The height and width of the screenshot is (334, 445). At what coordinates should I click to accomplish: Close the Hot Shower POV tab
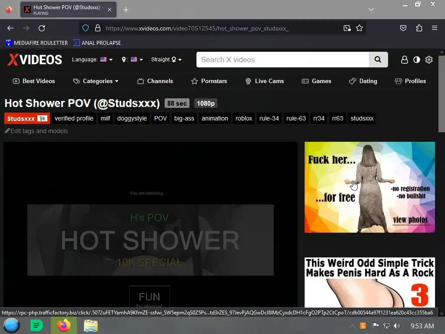110,10
